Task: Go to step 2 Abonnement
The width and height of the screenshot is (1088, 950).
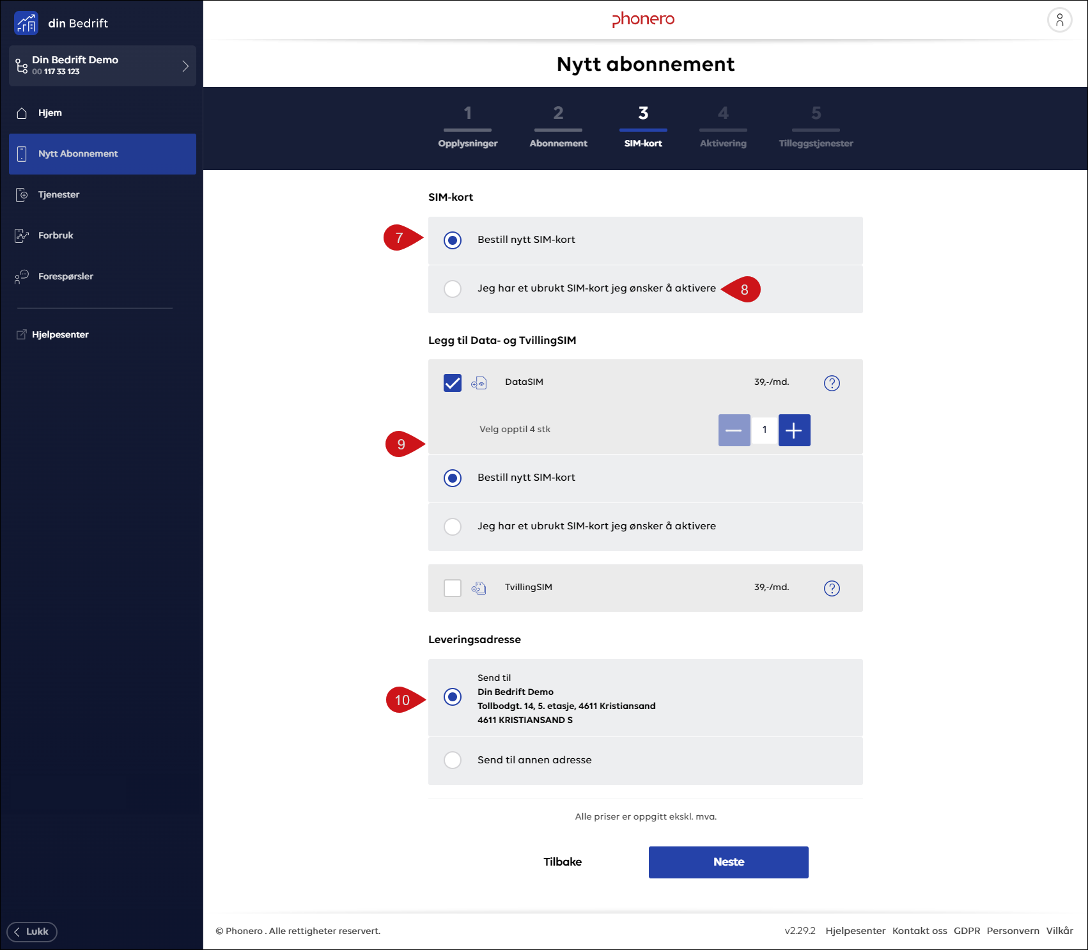Action: (558, 127)
